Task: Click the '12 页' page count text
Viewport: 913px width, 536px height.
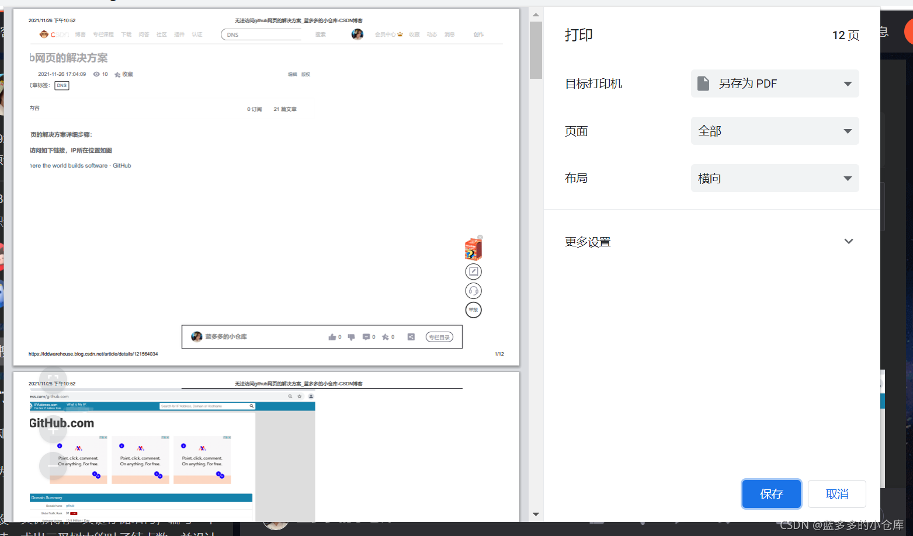Action: [x=846, y=36]
